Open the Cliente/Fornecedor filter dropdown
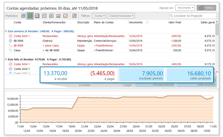This screenshot has width=223, height=137. click(121, 16)
